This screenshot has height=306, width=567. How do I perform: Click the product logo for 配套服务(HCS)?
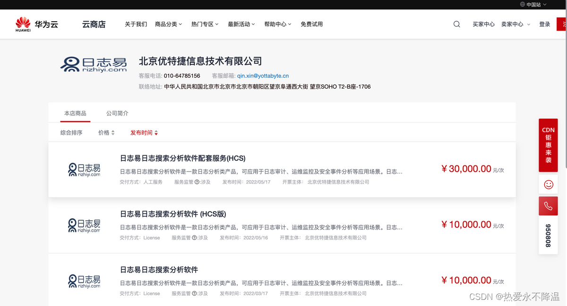point(84,170)
